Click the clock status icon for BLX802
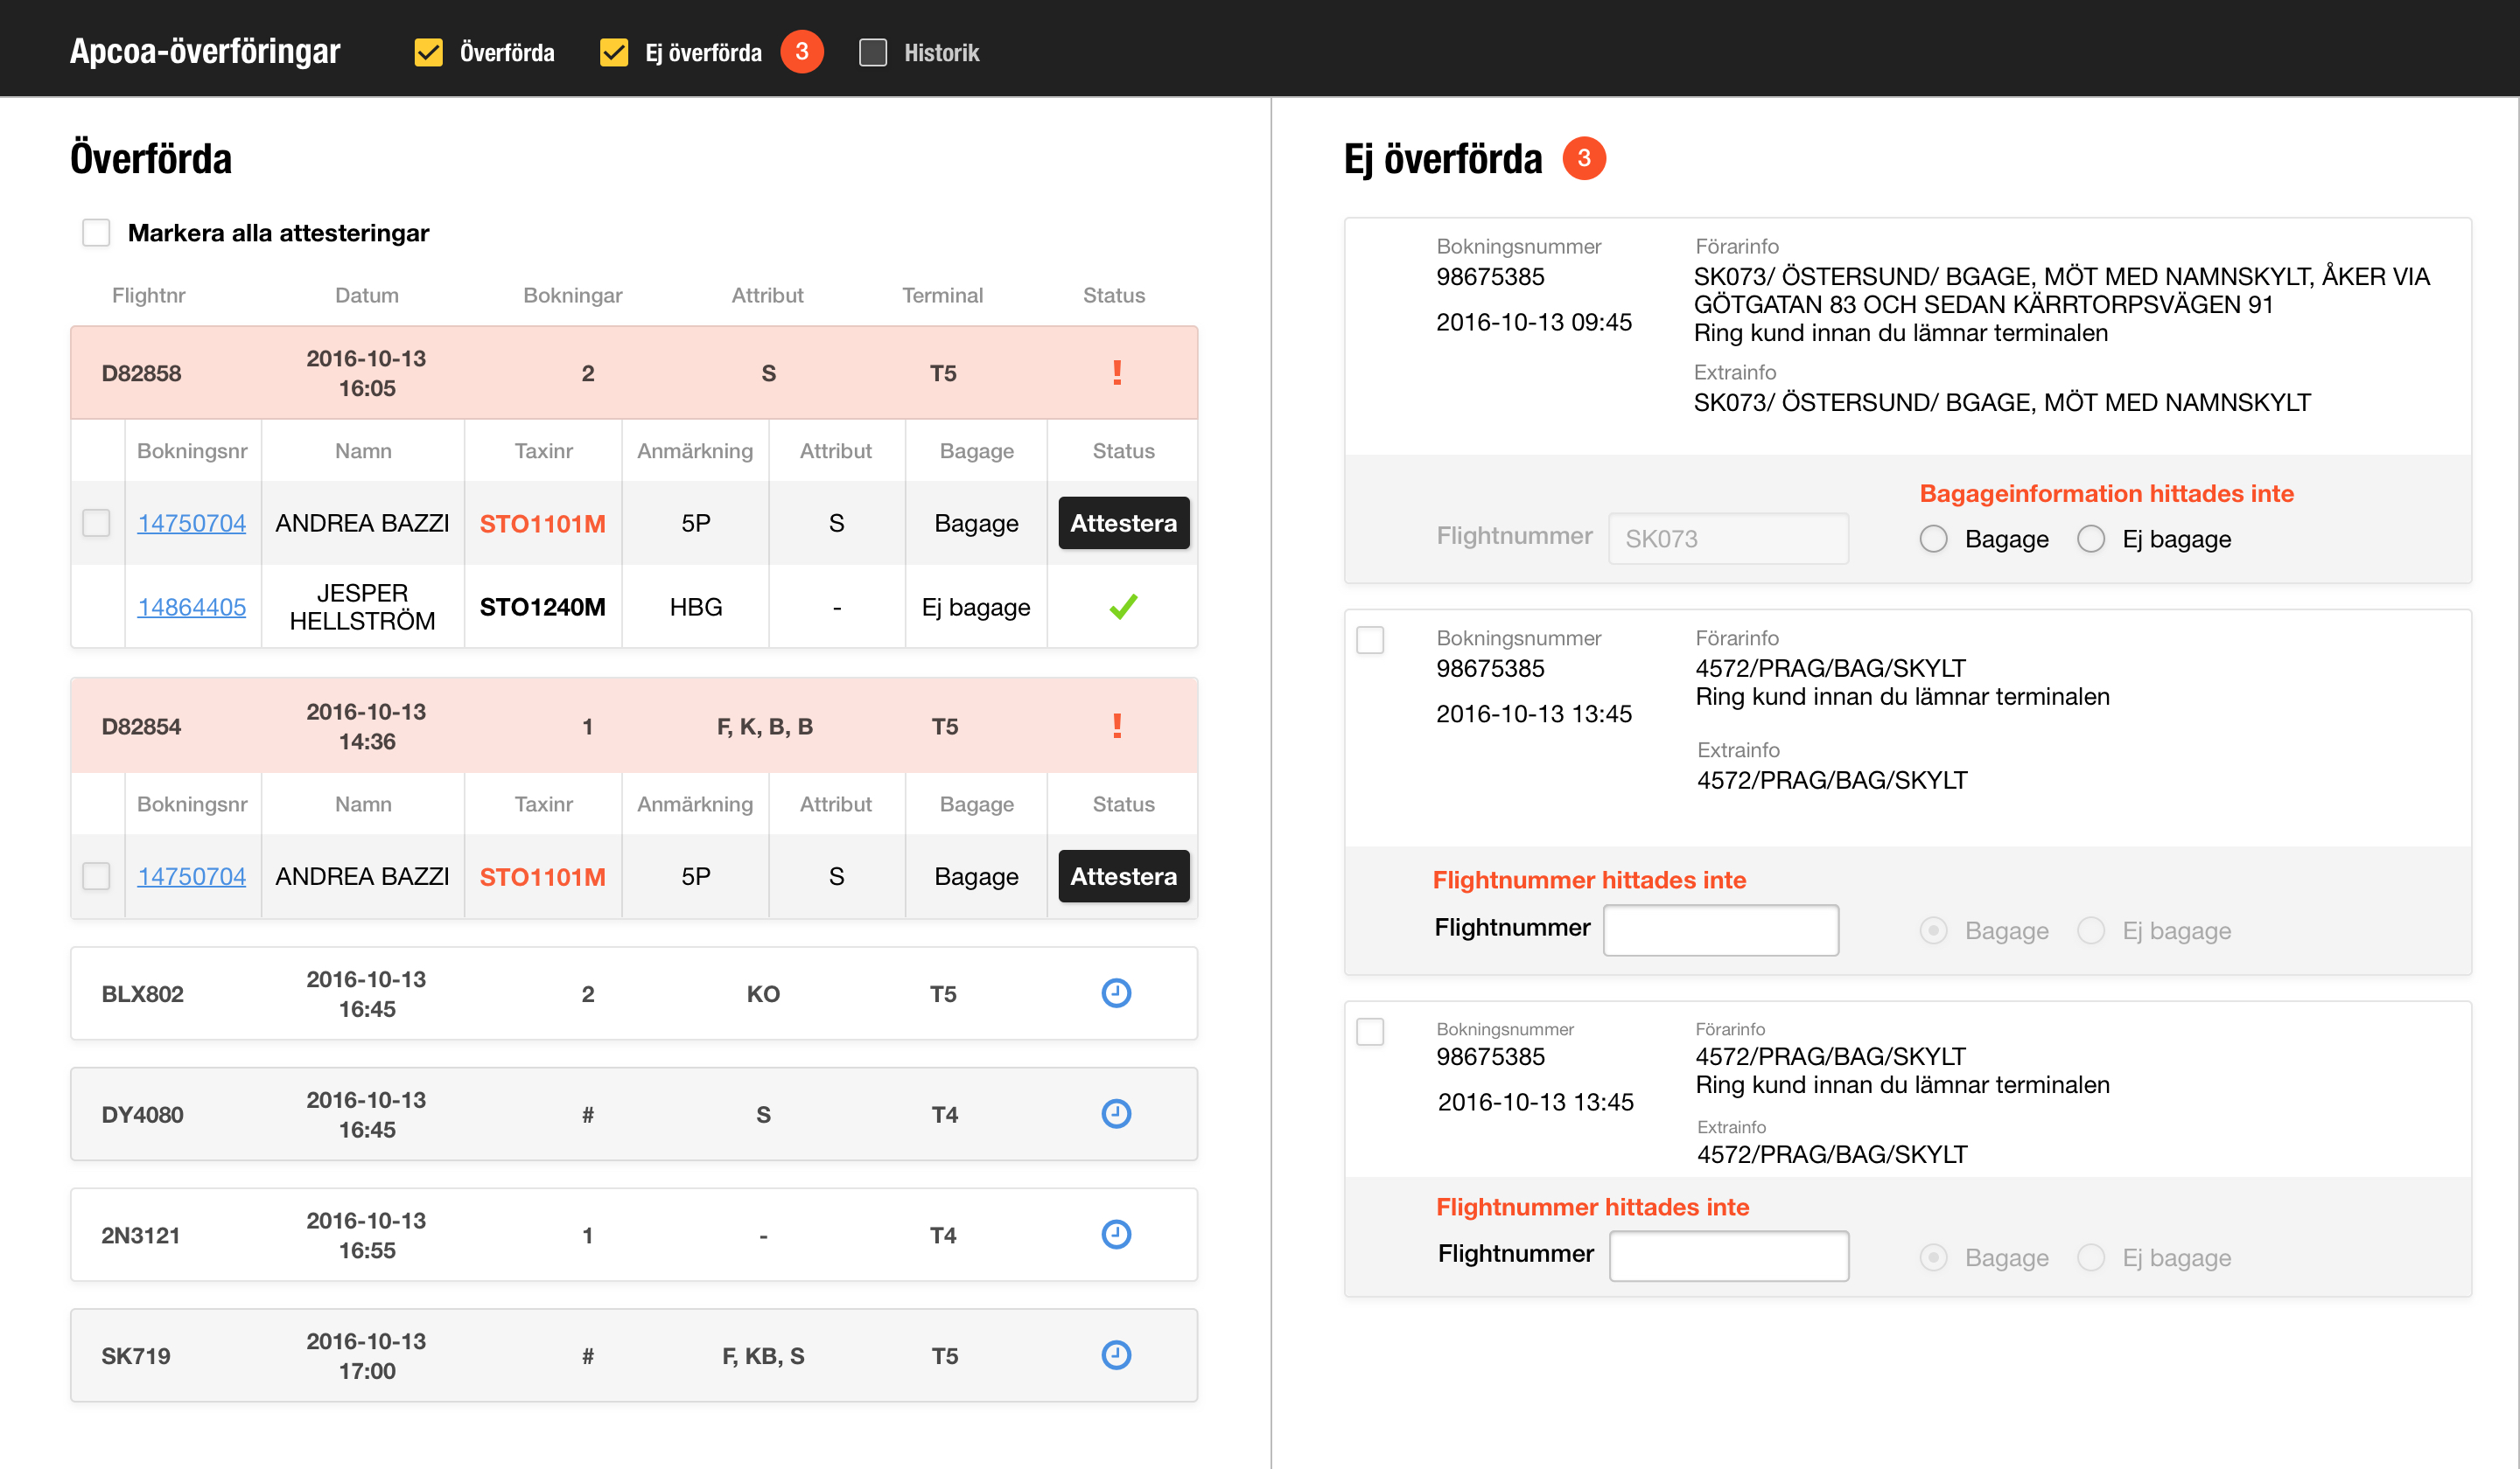The width and height of the screenshot is (2520, 1469). pos(1116,993)
